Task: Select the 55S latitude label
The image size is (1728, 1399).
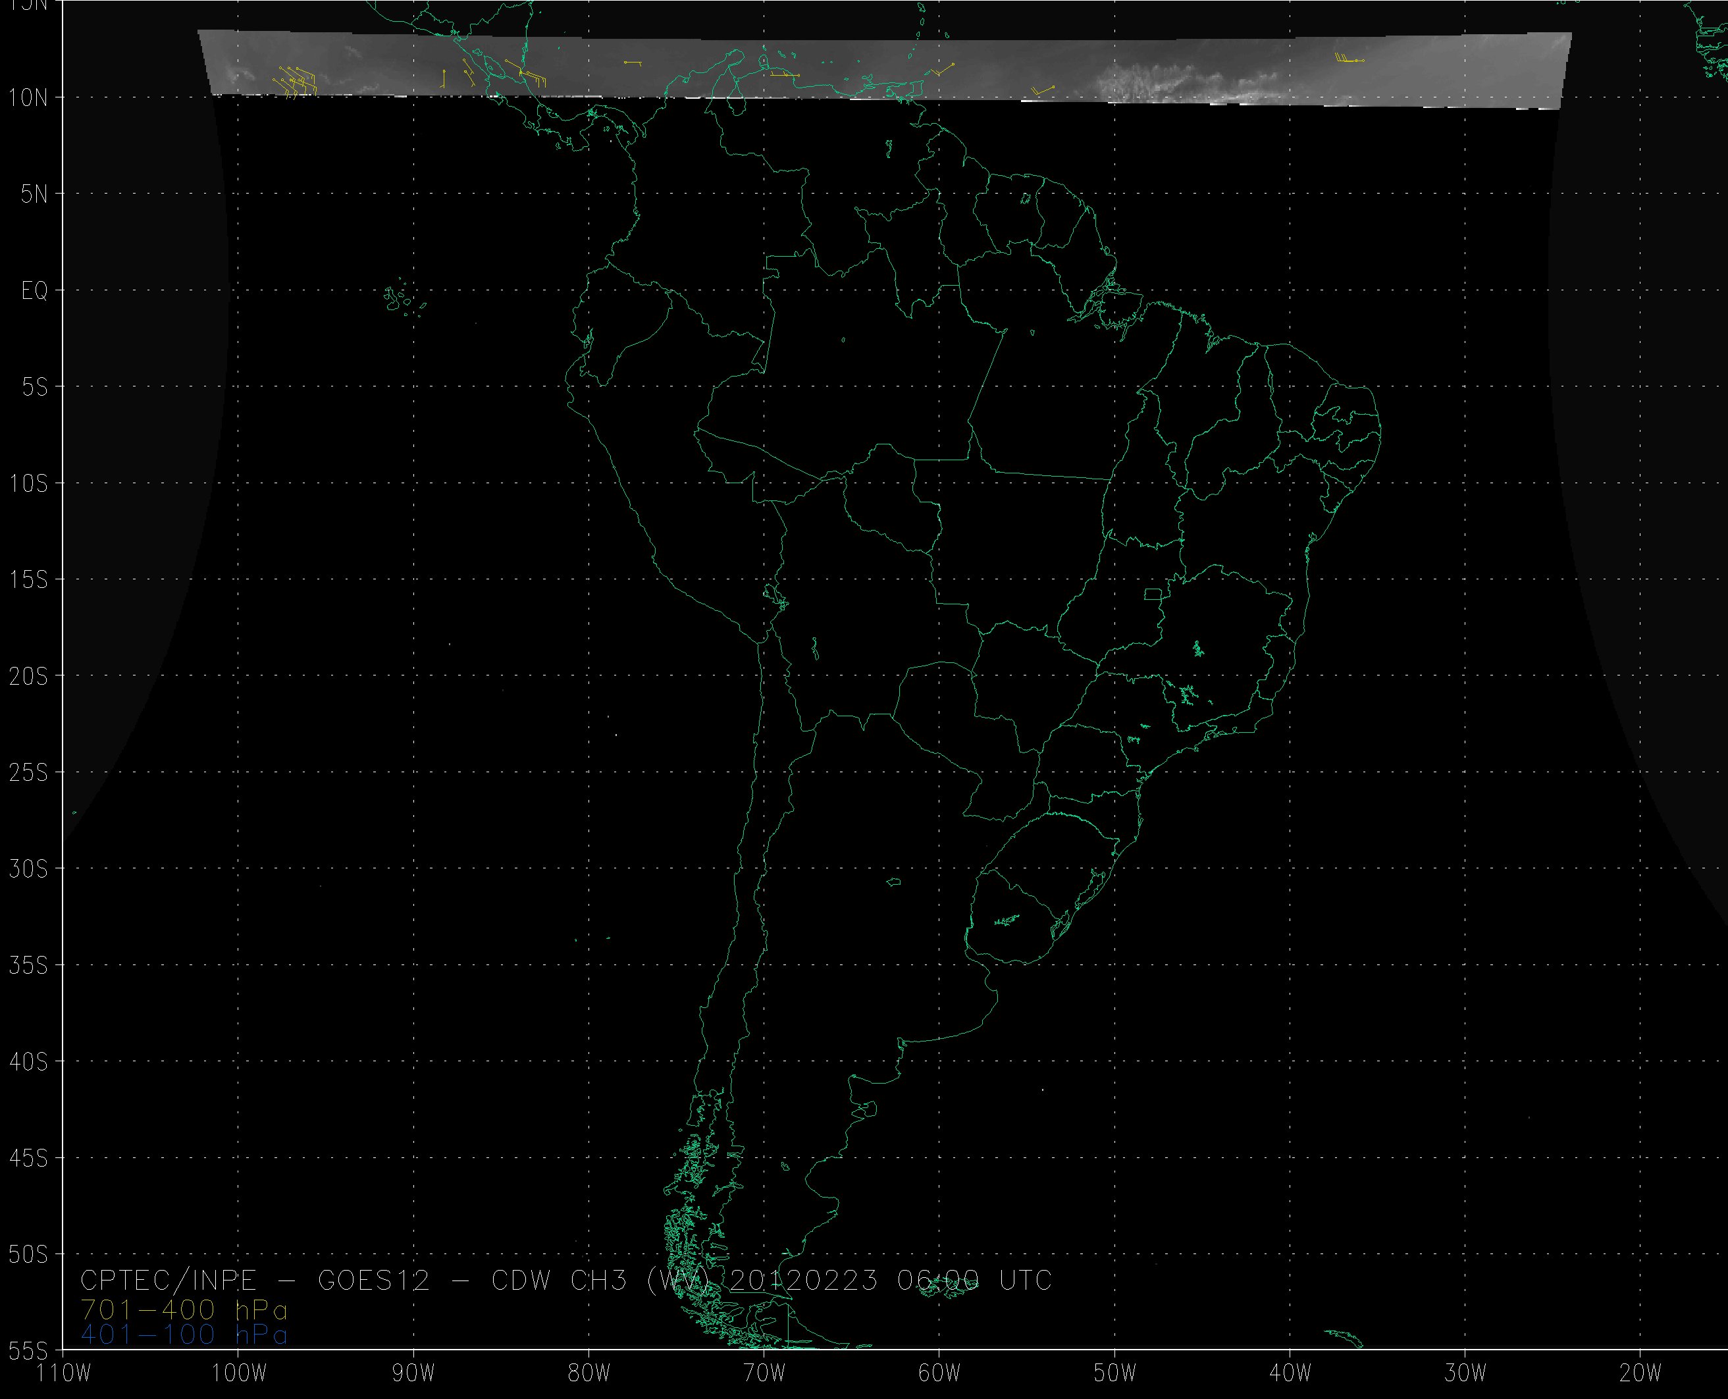Action: pyautogui.click(x=28, y=1349)
